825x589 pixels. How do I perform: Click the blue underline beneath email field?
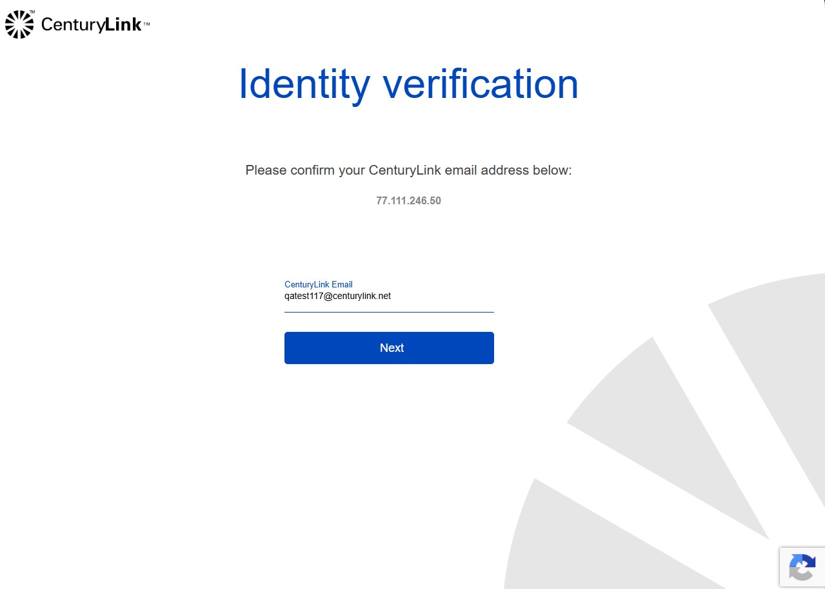[389, 312]
